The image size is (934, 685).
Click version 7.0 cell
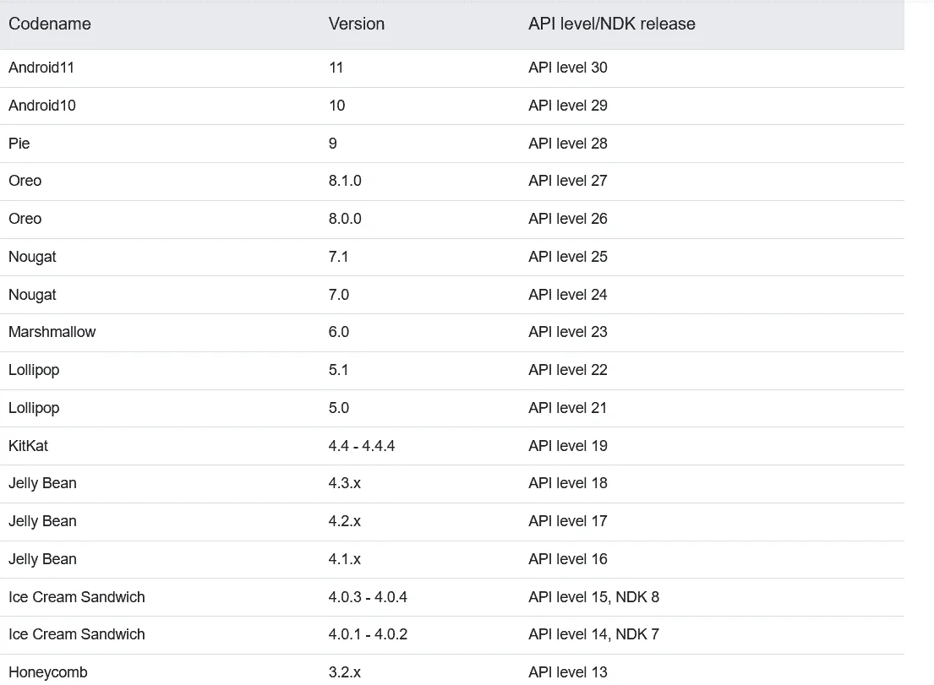coord(338,295)
